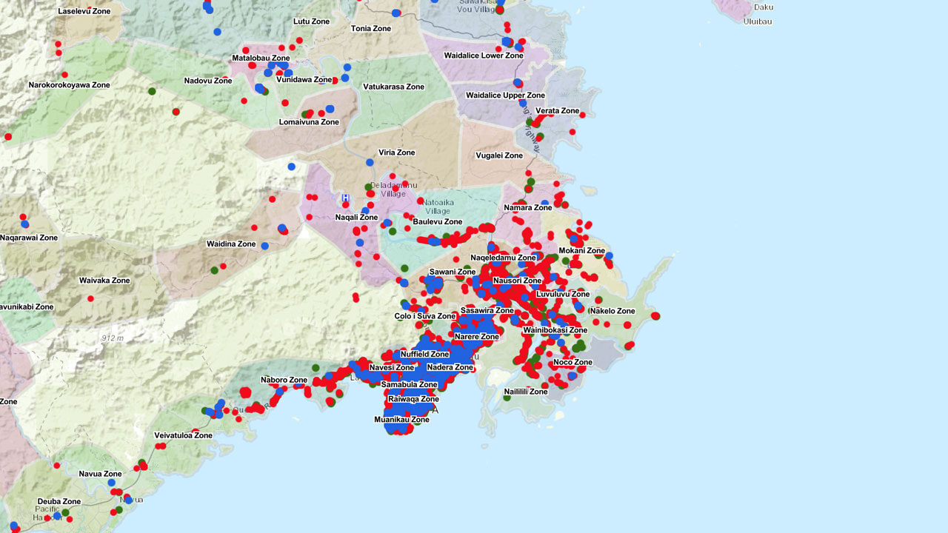Click the Uluibau place name

pos(758,21)
